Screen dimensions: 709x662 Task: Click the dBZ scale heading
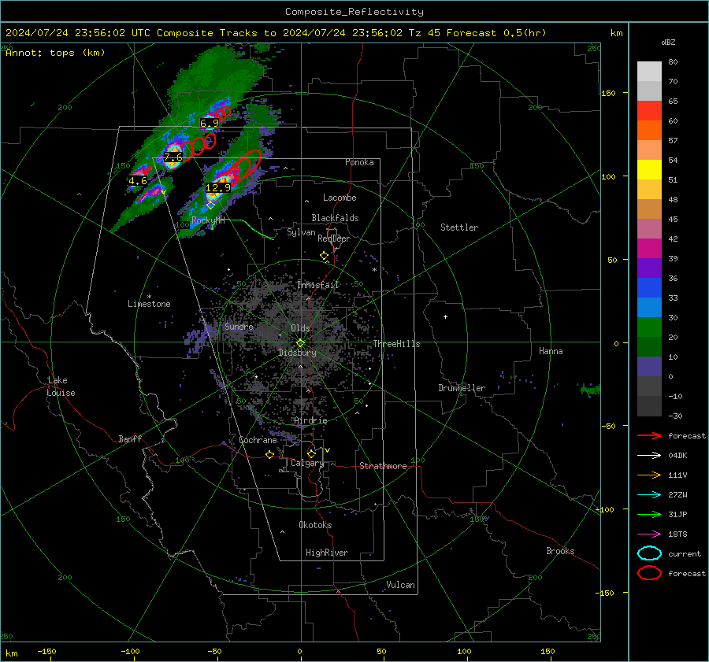coord(668,43)
